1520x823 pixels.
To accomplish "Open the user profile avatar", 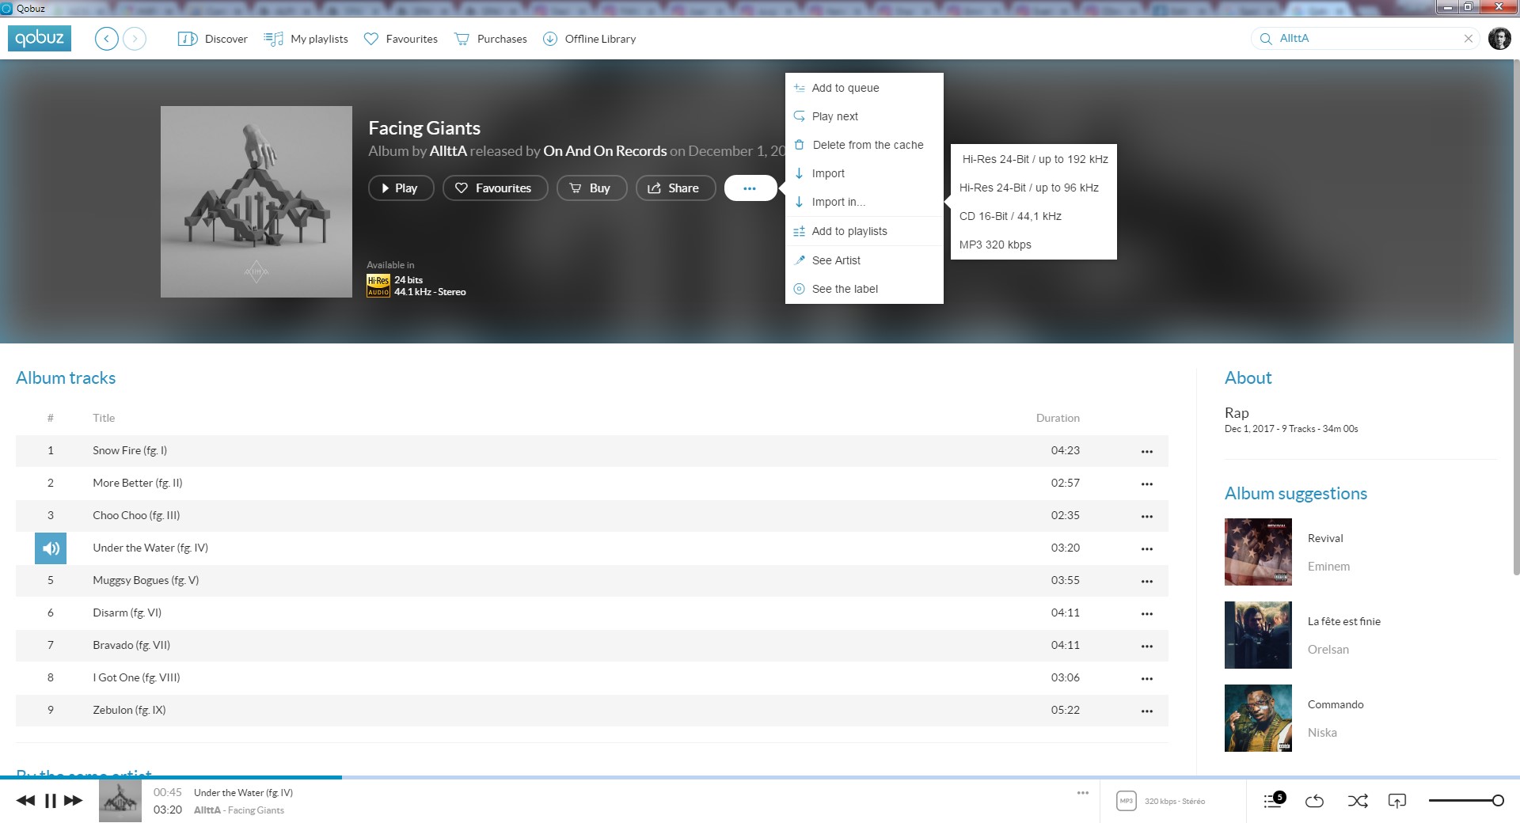I will pos(1499,38).
